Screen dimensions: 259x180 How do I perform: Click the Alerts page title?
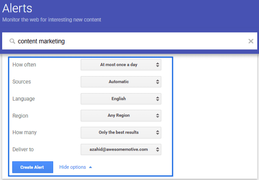(x=17, y=8)
